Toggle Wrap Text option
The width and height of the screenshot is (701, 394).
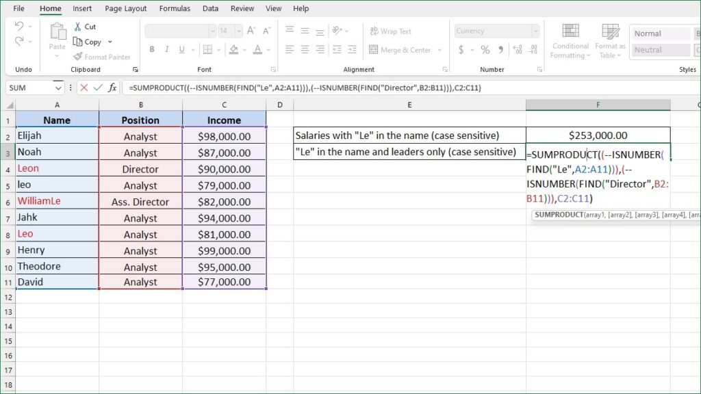pyautogui.click(x=390, y=31)
